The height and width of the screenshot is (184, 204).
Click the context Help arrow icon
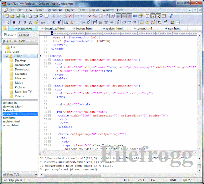pos(171,16)
